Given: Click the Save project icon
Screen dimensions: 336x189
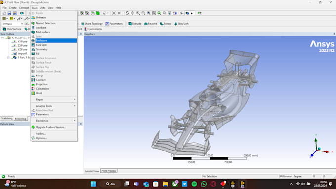Looking at the screenshot, I should coord(9,13).
